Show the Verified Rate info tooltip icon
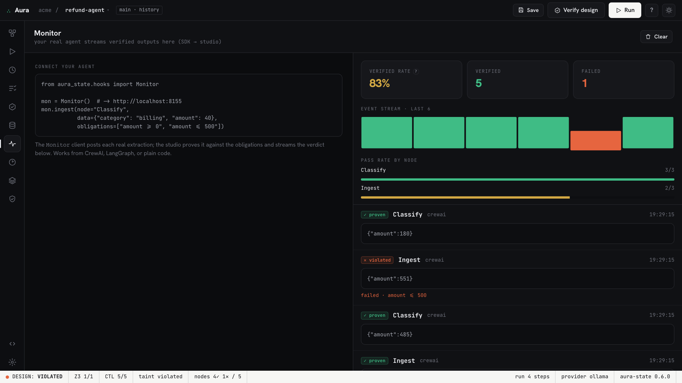The image size is (682, 383). click(x=416, y=72)
